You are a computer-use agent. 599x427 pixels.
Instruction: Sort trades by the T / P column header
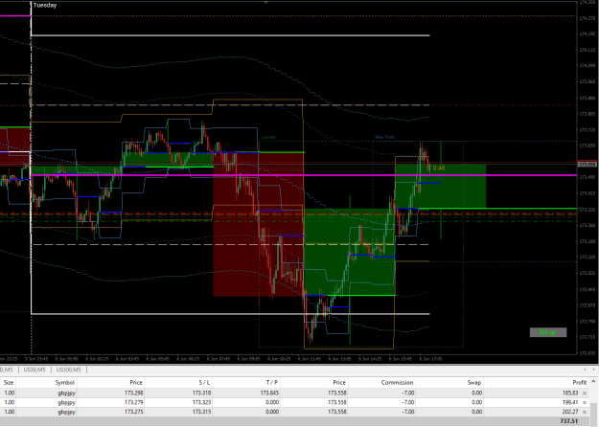pos(272,383)
